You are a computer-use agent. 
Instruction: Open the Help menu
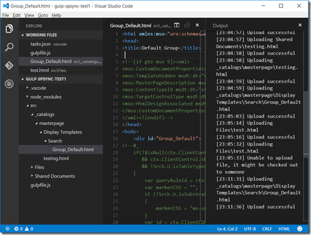click(56, 15)
